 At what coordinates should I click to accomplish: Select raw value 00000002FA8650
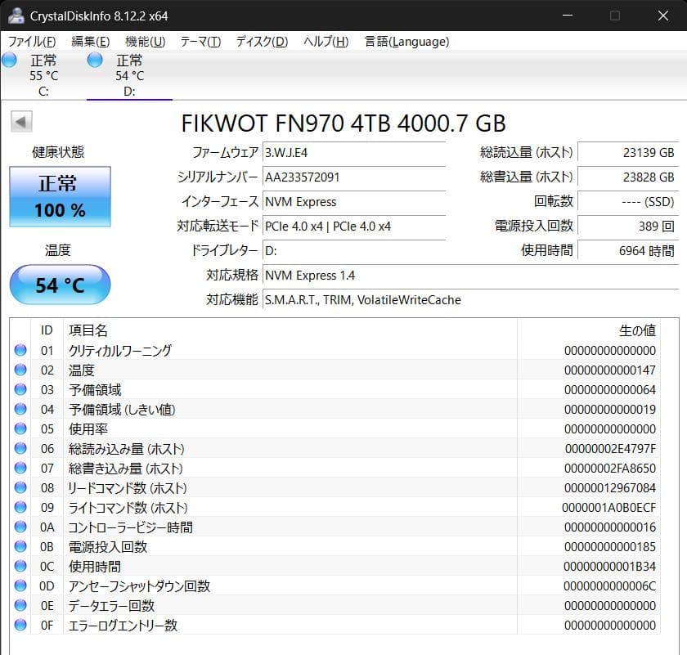pos(610,469)
